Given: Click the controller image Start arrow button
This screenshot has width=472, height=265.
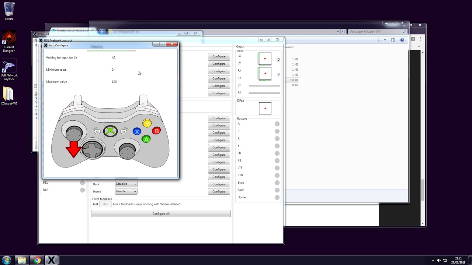Looking at the screenshot, I should (124, 131).
